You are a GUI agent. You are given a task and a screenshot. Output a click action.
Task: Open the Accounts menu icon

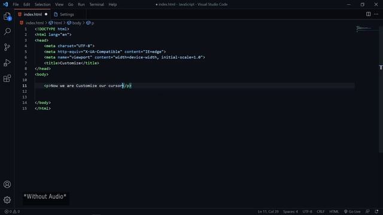(x=7, y=185)
